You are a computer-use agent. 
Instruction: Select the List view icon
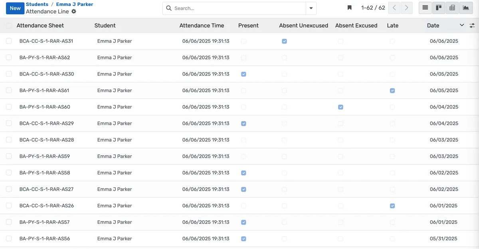425,8
